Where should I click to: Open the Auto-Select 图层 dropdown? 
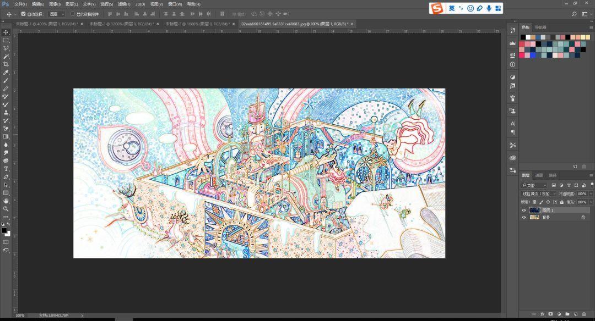click(57, 14)
